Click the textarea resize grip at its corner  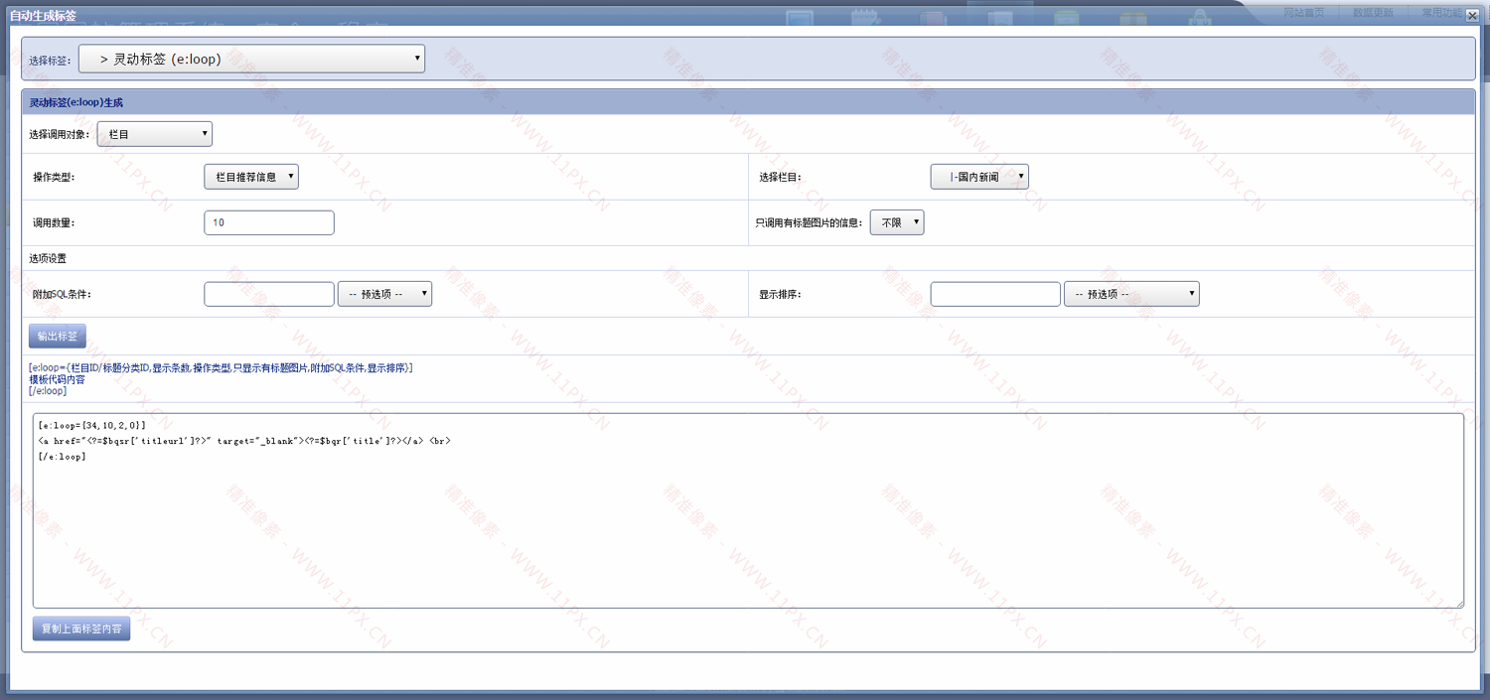point(1458,603)
